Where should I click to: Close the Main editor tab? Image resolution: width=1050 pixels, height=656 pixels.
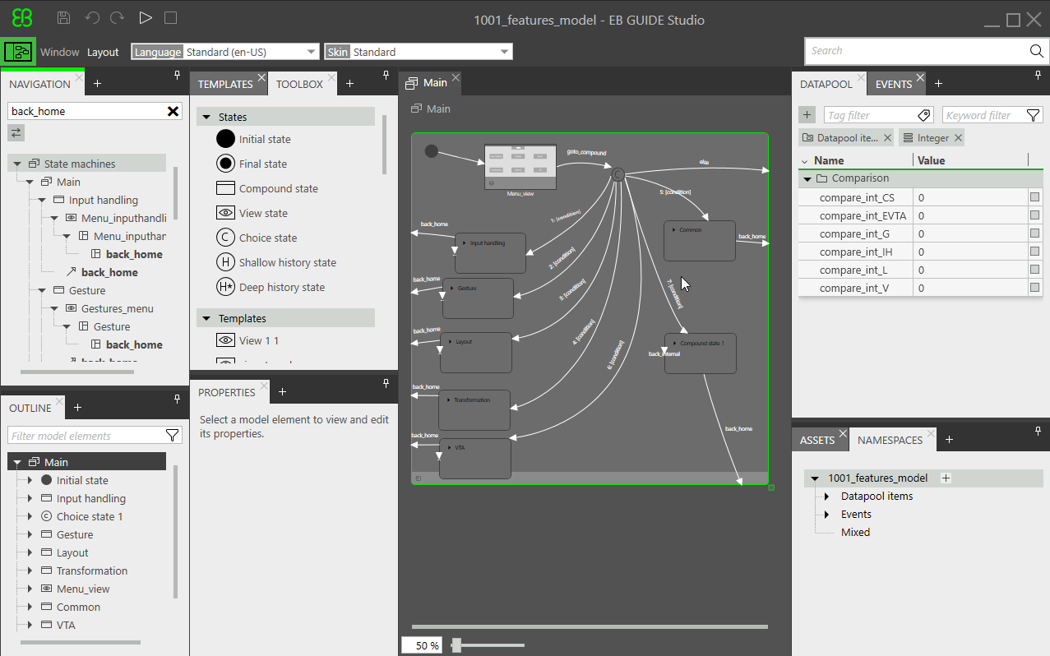point(456,77)
